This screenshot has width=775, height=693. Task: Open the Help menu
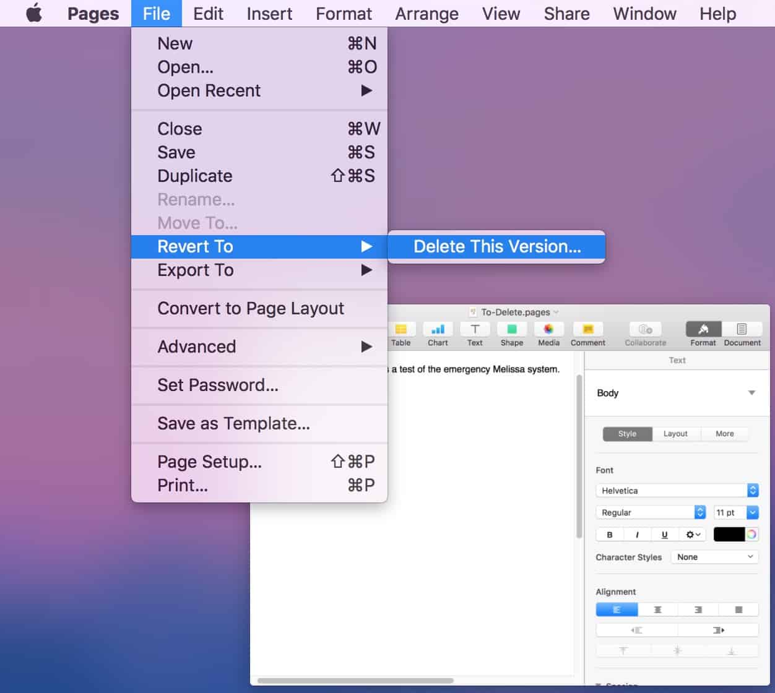tap(717, 13)
